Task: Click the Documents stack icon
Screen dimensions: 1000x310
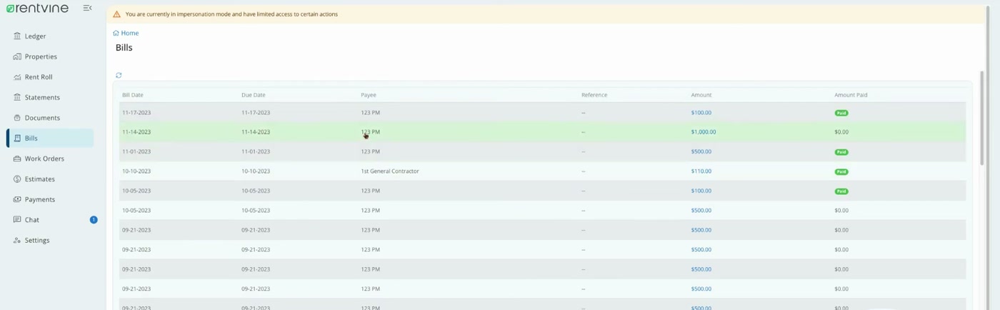Action: tap(17, 118)
